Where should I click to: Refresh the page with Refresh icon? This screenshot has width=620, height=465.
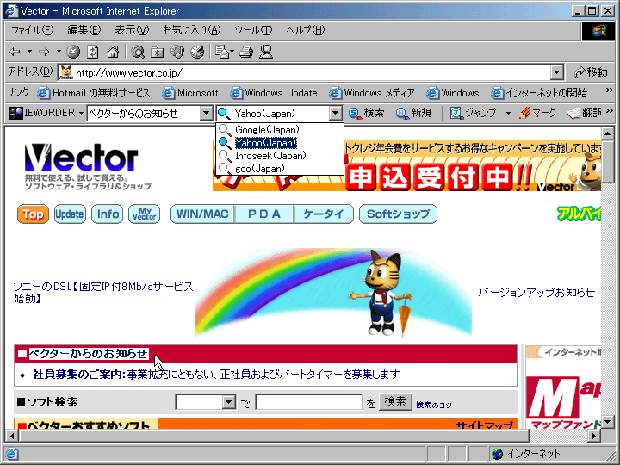[93, 52]
